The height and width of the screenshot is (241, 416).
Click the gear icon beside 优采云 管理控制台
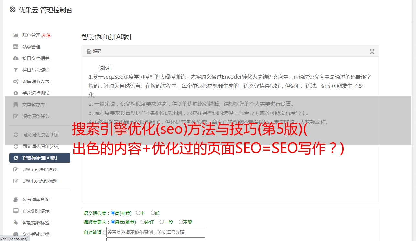click(12, 10)
